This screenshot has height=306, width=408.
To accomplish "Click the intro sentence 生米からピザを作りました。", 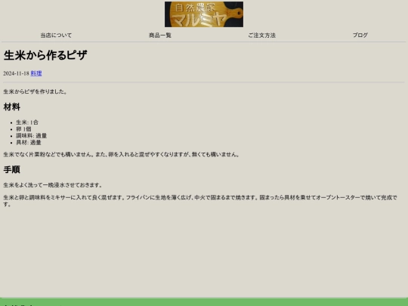I will [36, 91].
